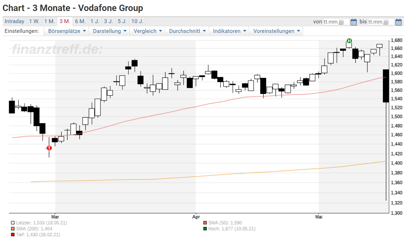Switch to the Intraday time range

point(14,21)
